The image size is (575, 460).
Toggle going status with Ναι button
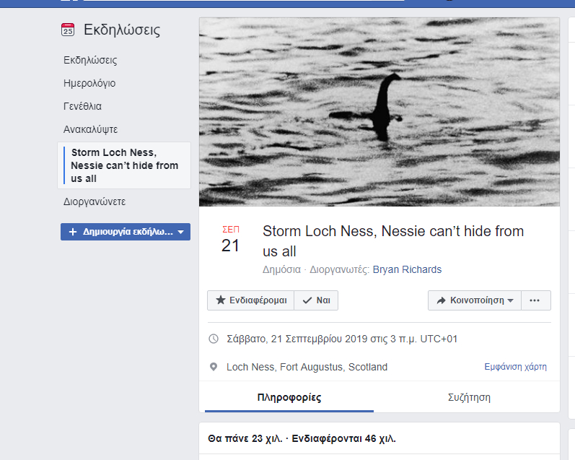316,300
